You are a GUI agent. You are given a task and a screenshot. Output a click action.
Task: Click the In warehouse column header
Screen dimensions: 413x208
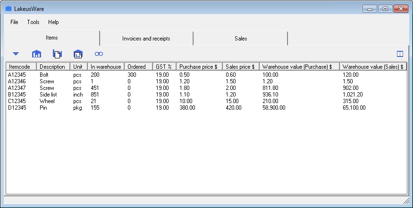pyautogui.click(x=106, y=67)
